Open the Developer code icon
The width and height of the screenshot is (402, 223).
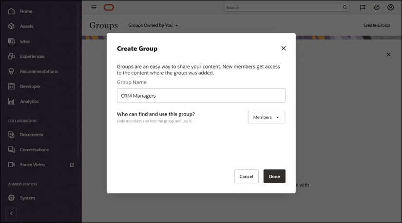tap(11, 86)
